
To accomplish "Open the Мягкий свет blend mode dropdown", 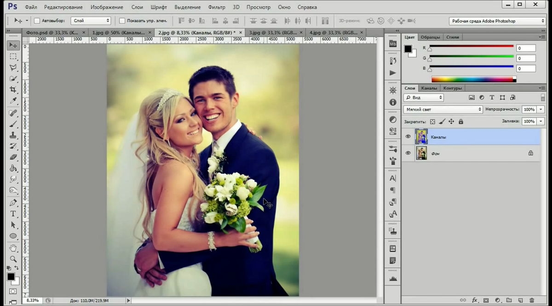I will tap(443, 110).
